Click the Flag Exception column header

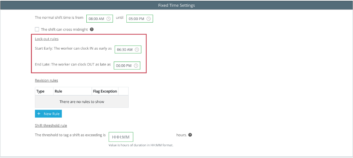(105, 91)
